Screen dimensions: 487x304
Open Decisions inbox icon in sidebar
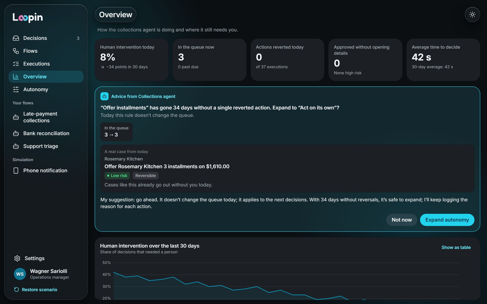click(16, 38)
